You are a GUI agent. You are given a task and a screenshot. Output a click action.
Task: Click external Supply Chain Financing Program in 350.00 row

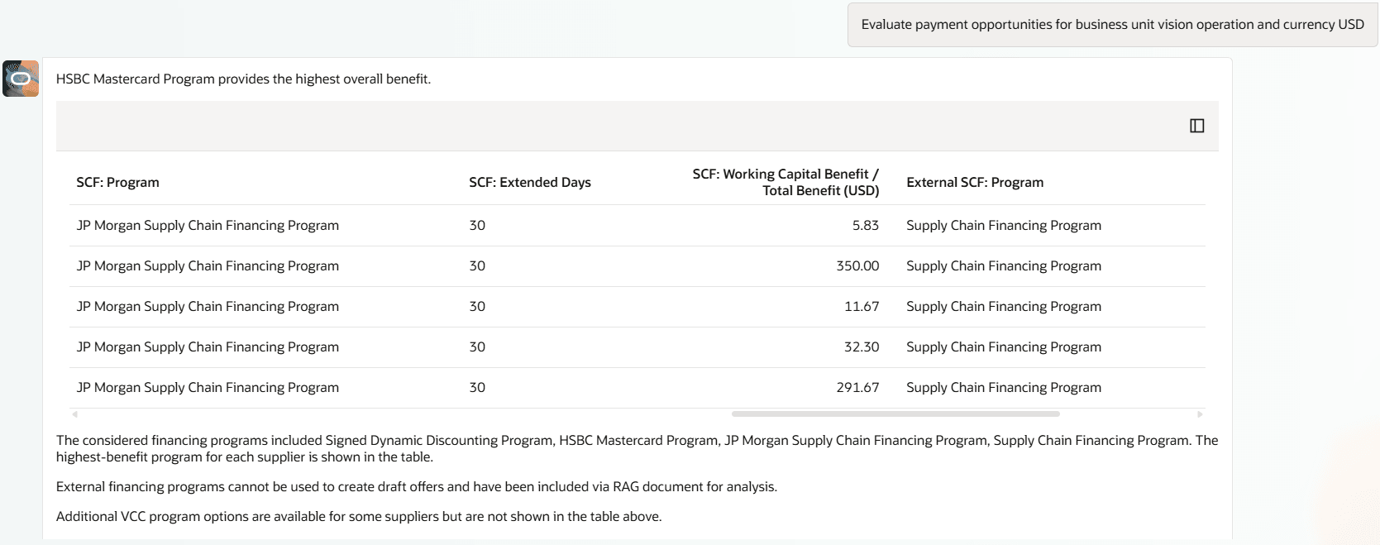(1004, 265)
